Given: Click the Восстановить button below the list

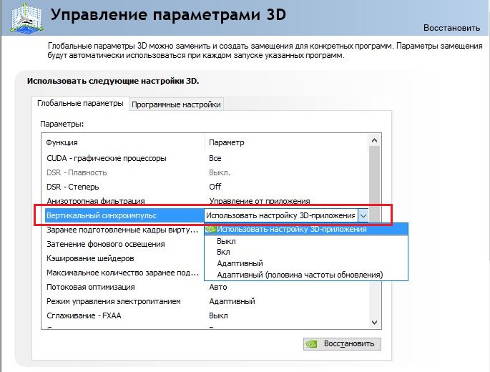Looking at the screenshot, I should coord(342,344).
